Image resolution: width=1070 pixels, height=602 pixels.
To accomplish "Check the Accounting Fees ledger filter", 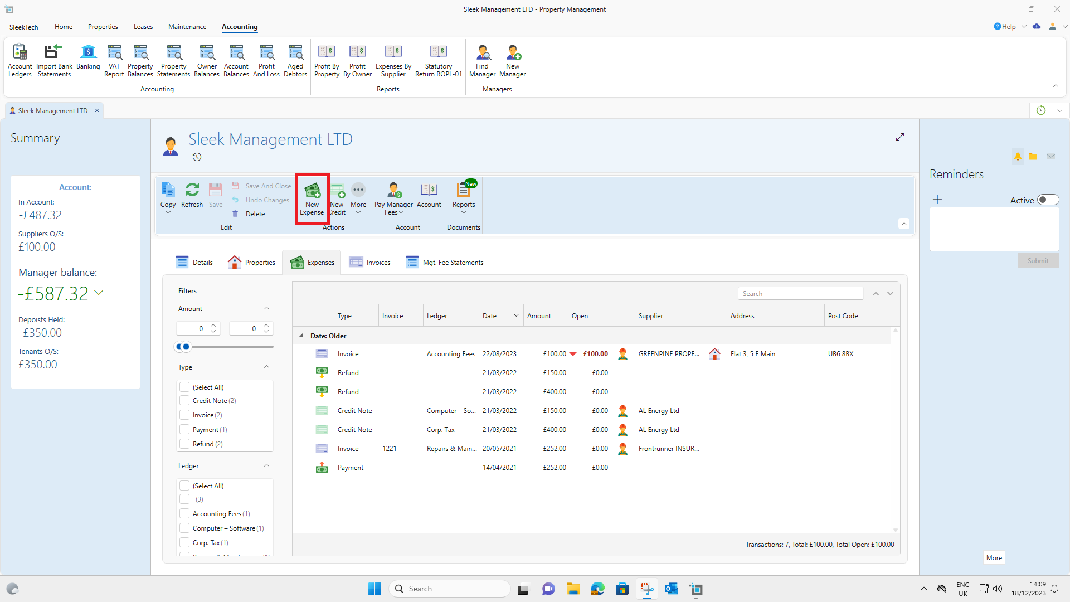I will point(184,514).
